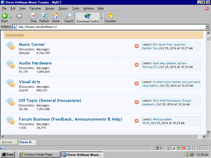Click the vertical scrollbar down arrow
Screen dimensions: 211x158
tap(208, 132)
